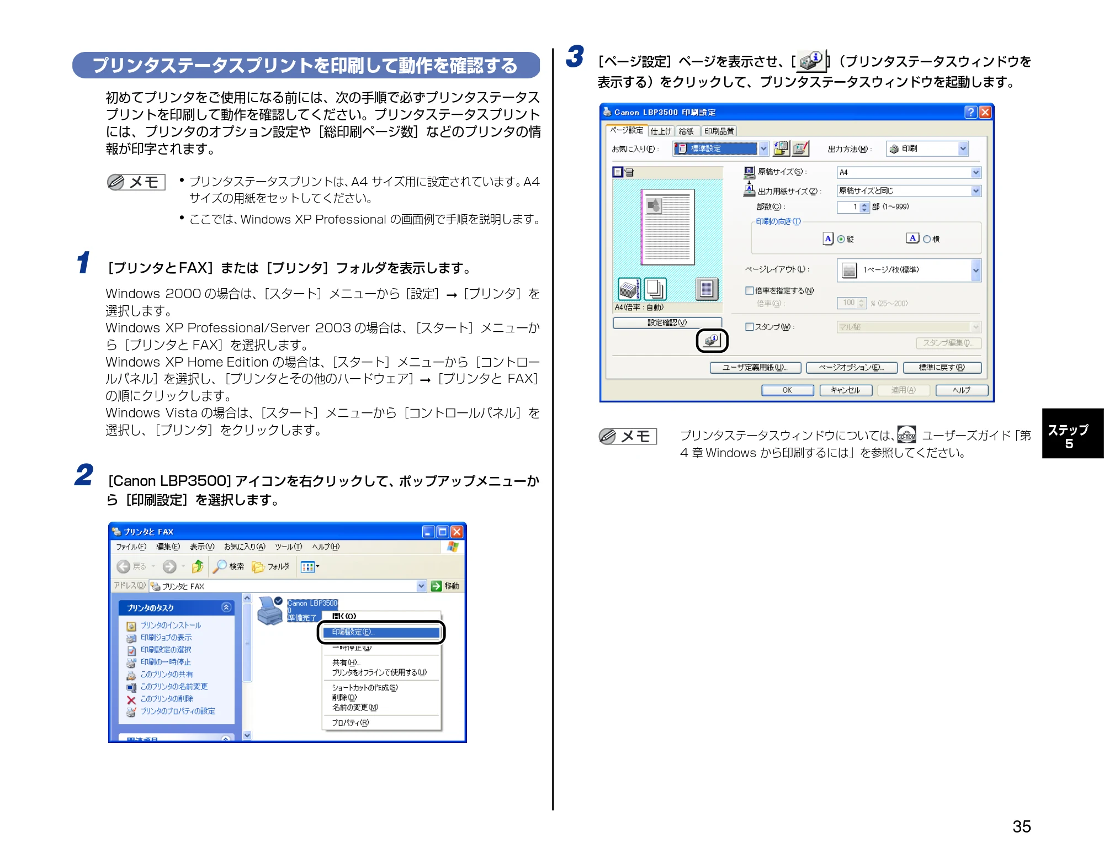Click the Back (戻る) toolbar button
Screen dimensions: 1104x859
131,566
